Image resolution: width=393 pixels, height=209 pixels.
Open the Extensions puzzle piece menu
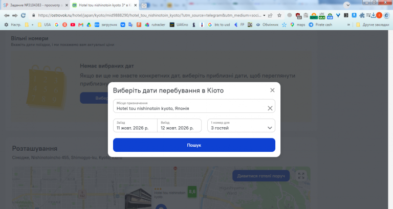pos(362,15)
